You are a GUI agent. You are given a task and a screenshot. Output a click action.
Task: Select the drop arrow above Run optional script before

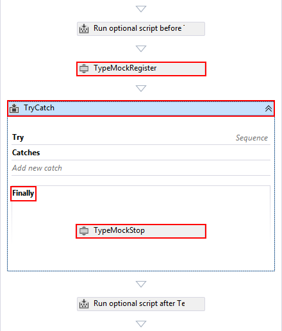141,9
